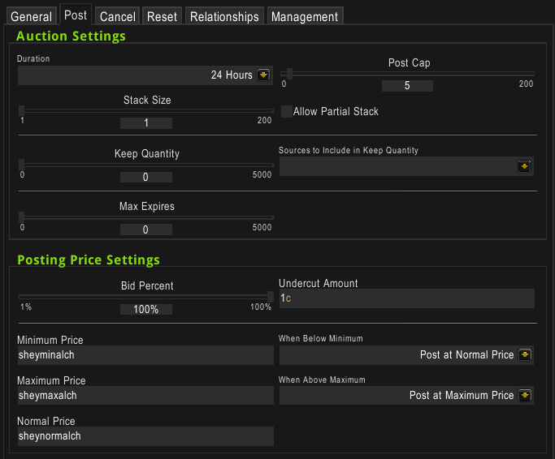Click the Normal Price sheynormalch field

[145, 436]
